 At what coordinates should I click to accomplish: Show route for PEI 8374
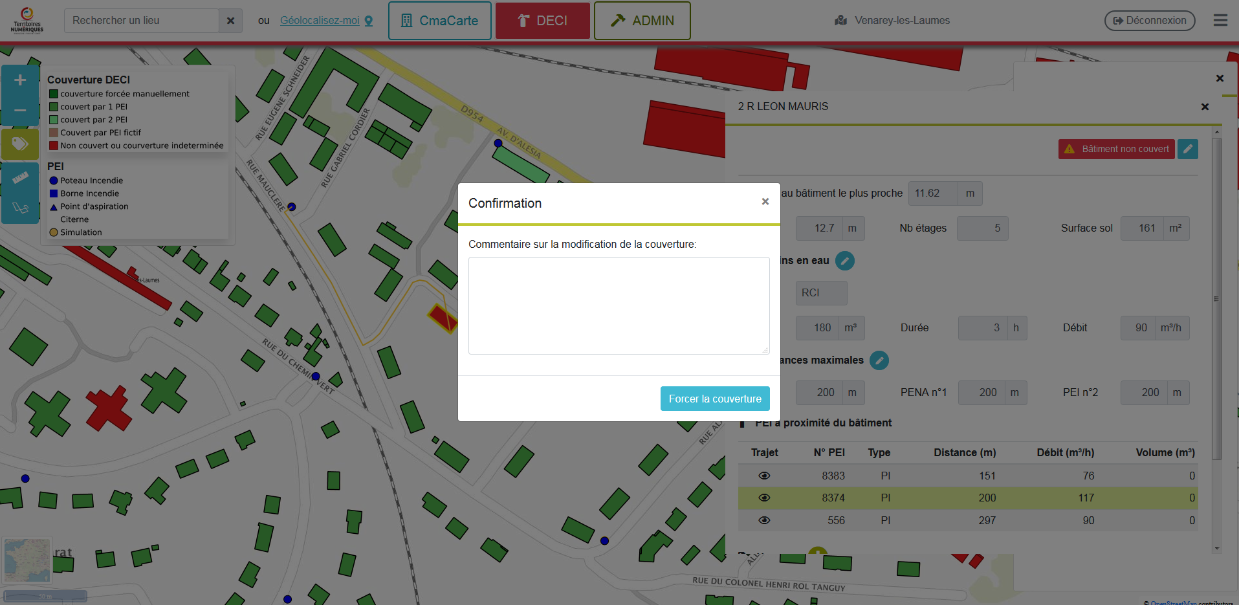click(764, 498)
